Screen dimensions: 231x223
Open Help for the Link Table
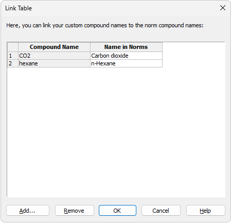(x=206, y=211)
